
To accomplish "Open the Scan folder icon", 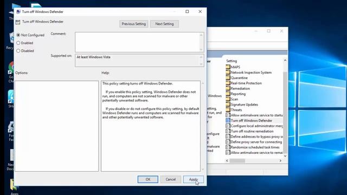I will pos(228,99).
